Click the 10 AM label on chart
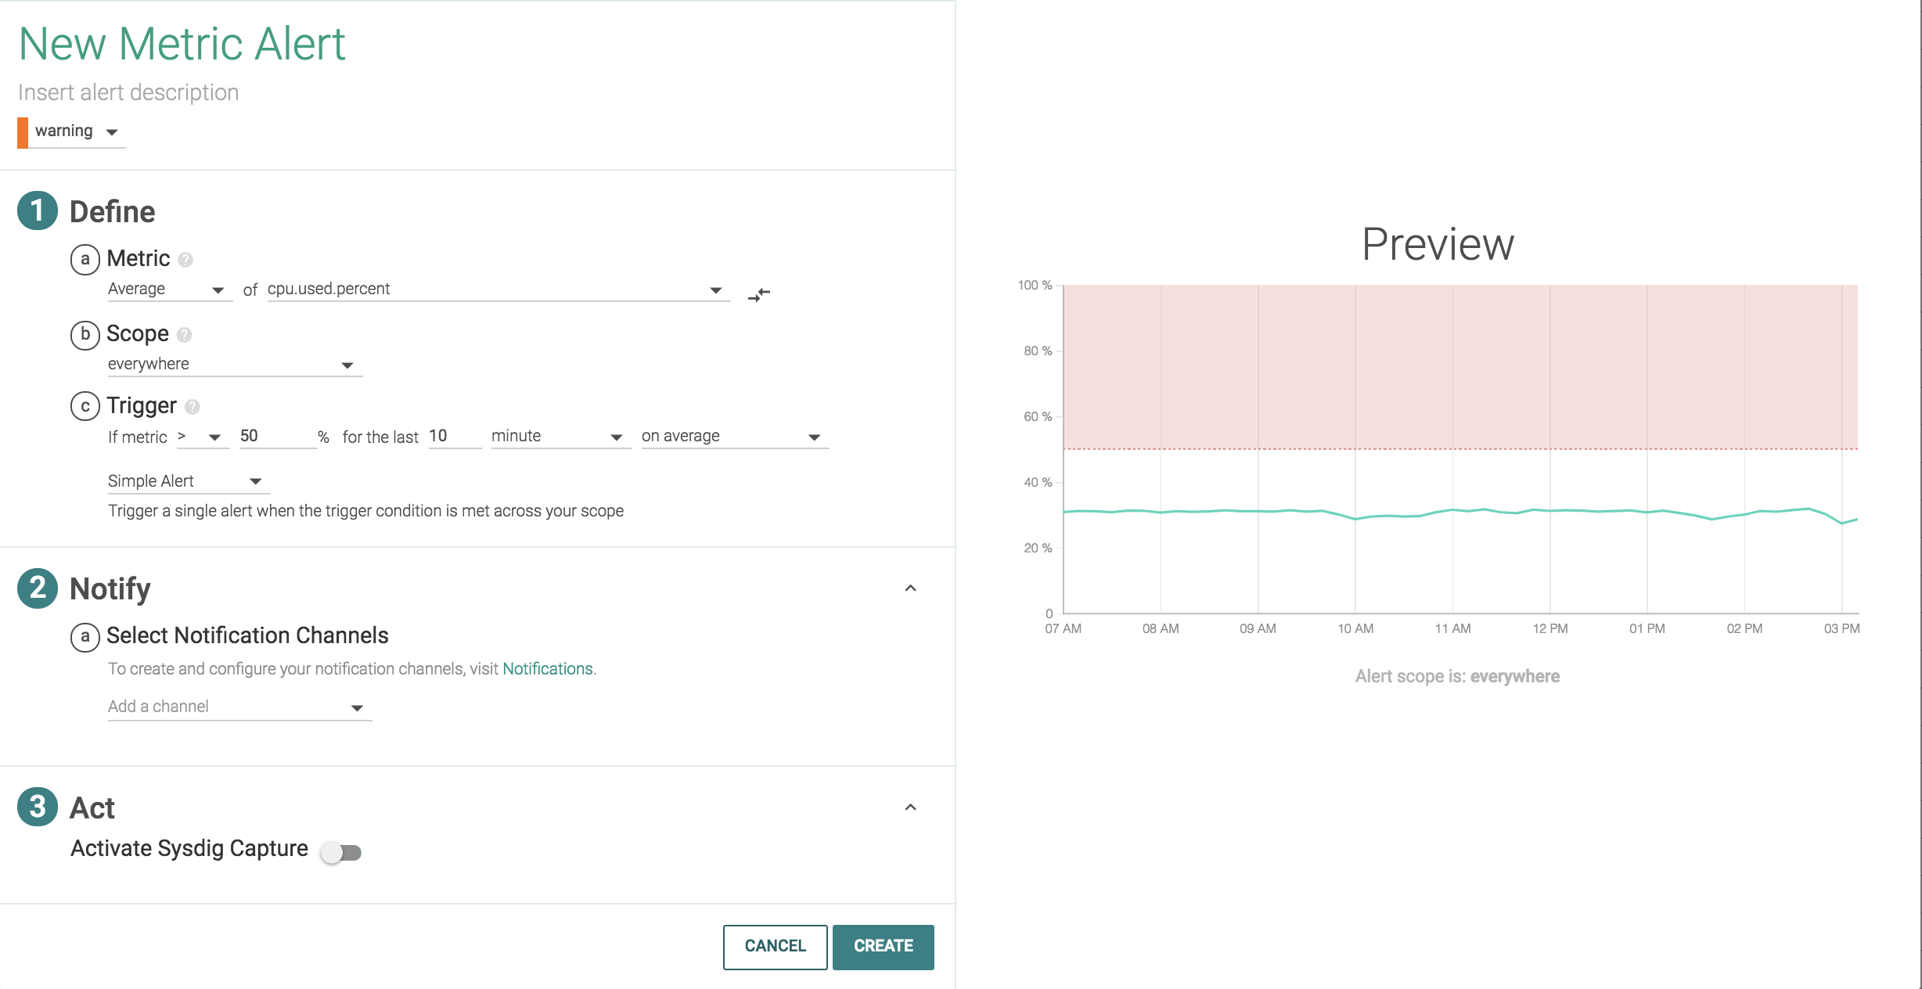Image resolution: width=1922 pixels, height=989 pixels. 1355,629
